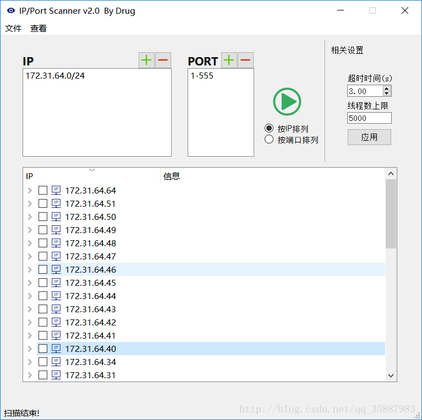
Task: Click the computer icon for 172.31.64.40
Action: tap(56, 349)
